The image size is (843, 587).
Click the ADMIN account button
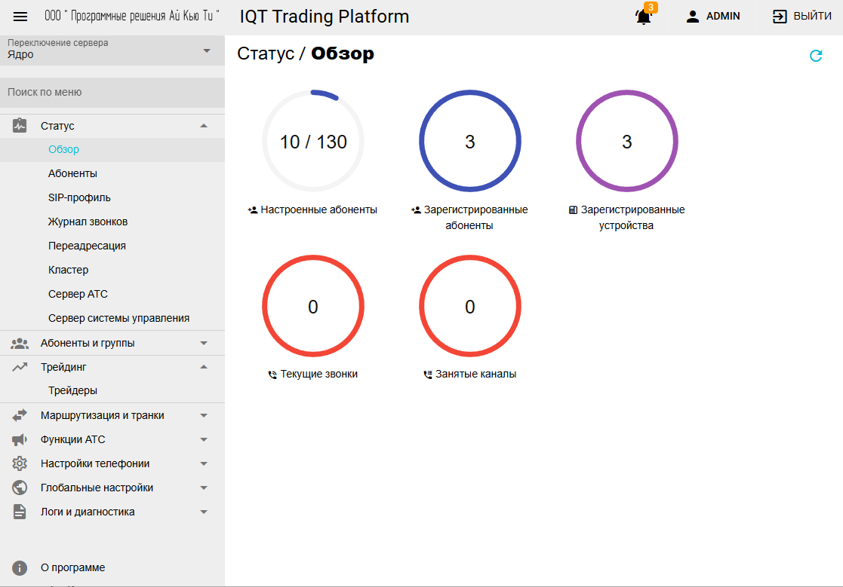click(713, 17)
